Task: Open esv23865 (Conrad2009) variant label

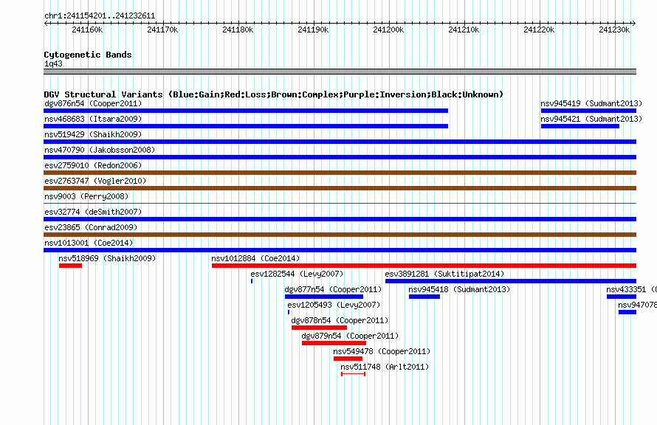Action: point(91,227)
